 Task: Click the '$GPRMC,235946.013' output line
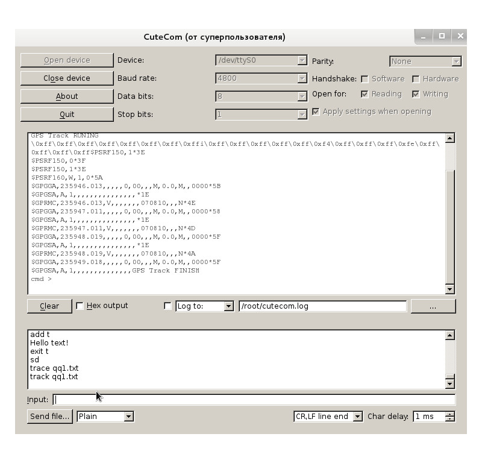coord(113,203)
